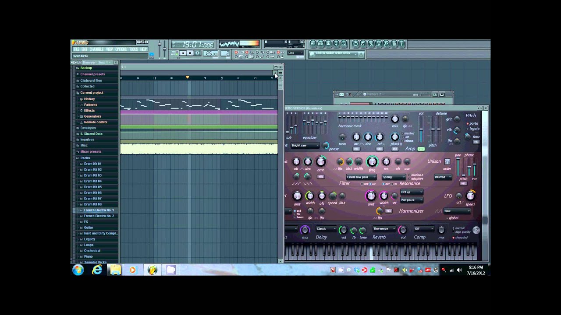The height and width of the screenshot is (315, 561).
Task: Open the TOOLS menu
Action: pyautogui.click(x=134, y=49)
